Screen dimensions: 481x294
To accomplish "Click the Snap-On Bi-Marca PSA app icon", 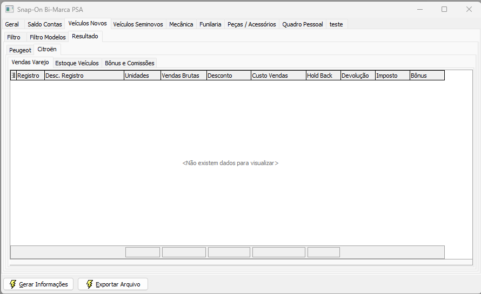I will point(9,10).
